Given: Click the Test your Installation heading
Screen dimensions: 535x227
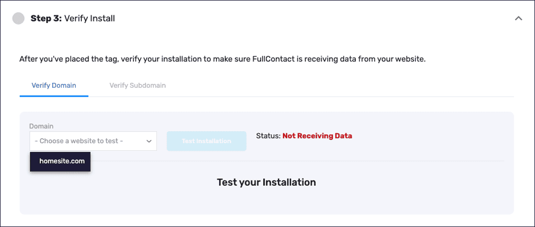Looking at the screenshot, I should 266,182.
